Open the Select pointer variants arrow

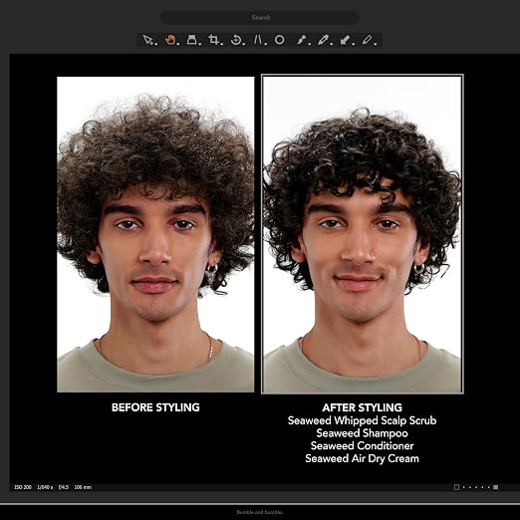155,44
